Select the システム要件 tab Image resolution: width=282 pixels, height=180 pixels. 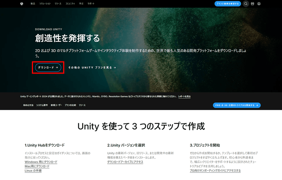(42, 105)
